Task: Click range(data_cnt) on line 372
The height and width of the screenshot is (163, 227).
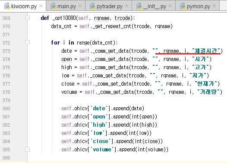Action: 96,43
